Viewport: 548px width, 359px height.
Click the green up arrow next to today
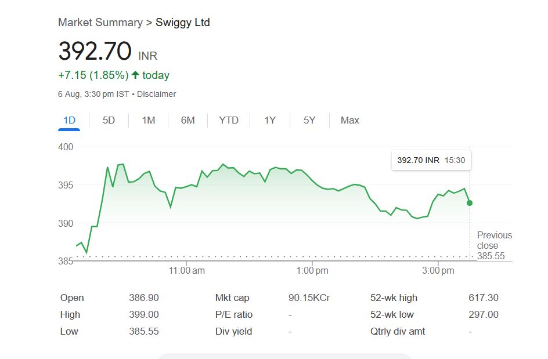(x=135, y=75)
